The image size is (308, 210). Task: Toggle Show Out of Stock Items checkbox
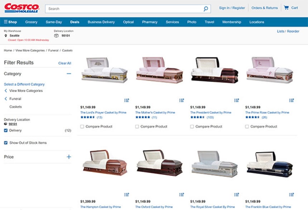[6, 143]
